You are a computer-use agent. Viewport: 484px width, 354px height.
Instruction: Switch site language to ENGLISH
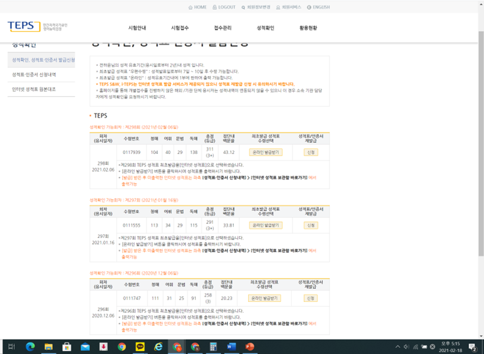[x=317, y=7]
